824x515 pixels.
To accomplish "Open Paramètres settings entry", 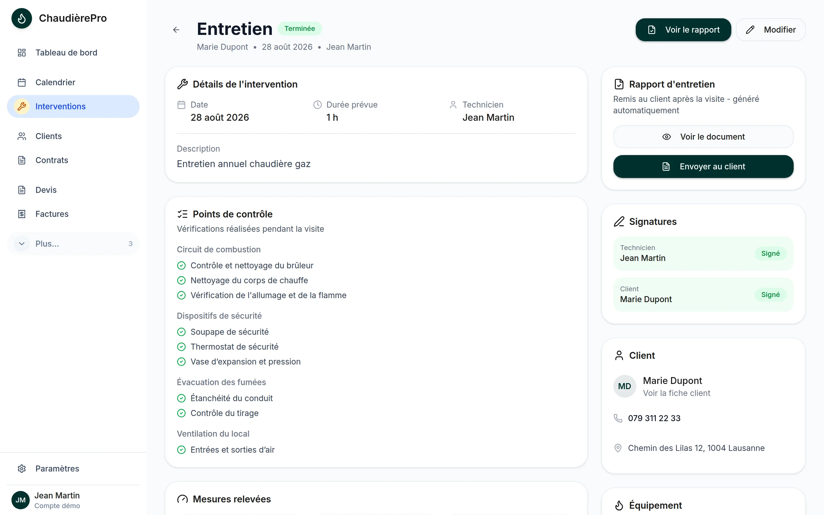I will tap(73, 469).
